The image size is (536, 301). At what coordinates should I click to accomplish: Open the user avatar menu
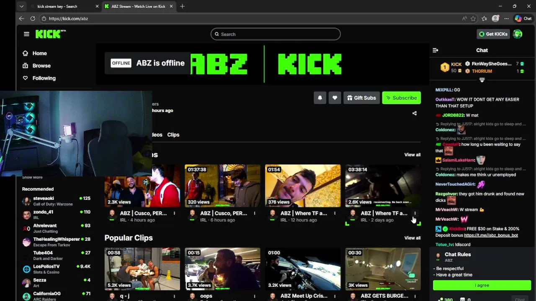coord(518,34)
